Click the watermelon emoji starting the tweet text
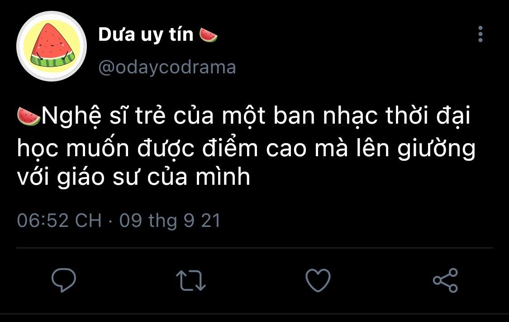Image resolution: width=509 pixels, height=322 pixels. tap(29, 116)
